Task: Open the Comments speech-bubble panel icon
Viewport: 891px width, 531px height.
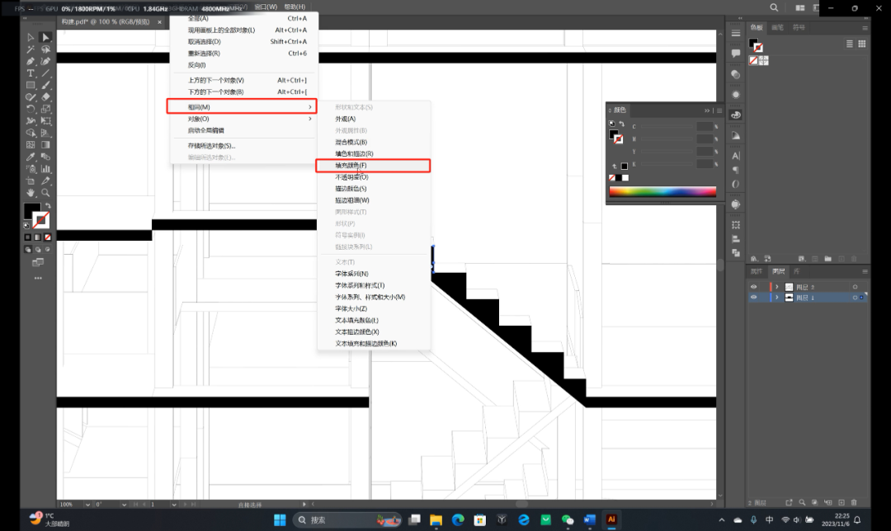Action: 736,54
